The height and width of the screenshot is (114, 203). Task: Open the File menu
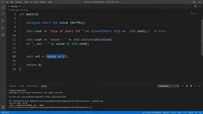7,2
